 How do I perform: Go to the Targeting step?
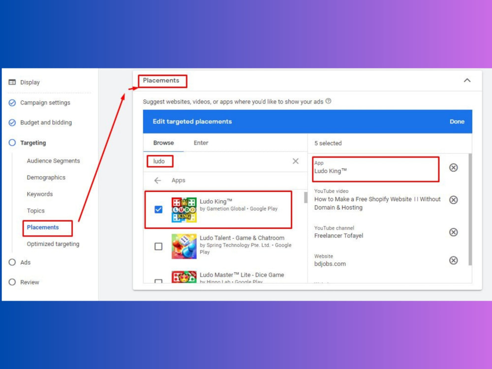click(33, 143)
